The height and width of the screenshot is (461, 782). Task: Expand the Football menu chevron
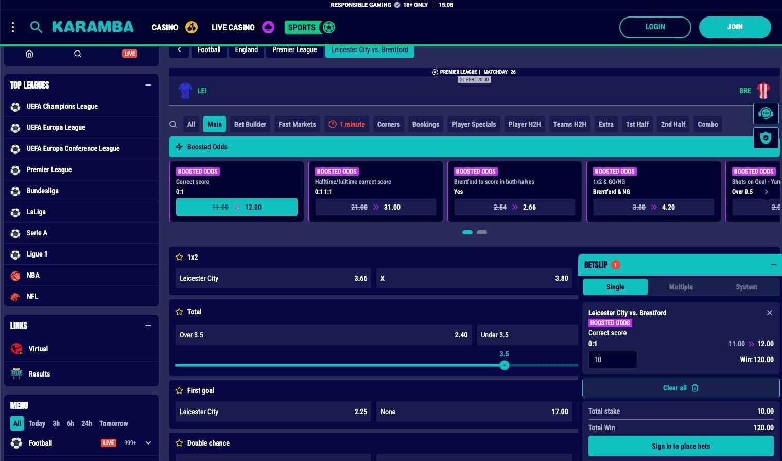pos(148,443)
